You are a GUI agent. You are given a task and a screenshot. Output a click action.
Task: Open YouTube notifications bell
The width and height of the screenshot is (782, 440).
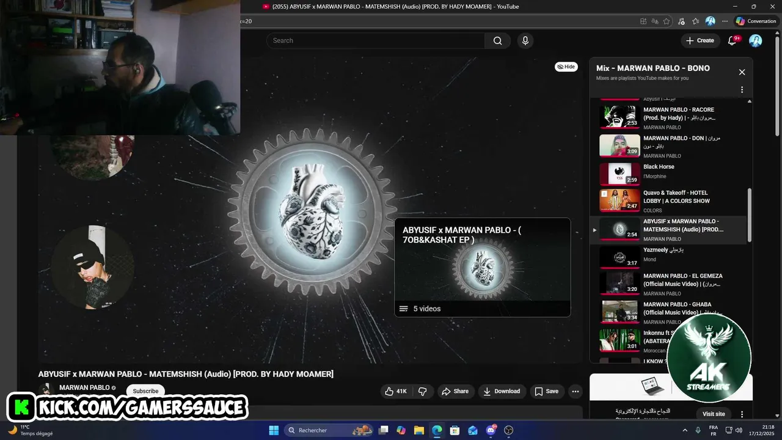(733, 40)
